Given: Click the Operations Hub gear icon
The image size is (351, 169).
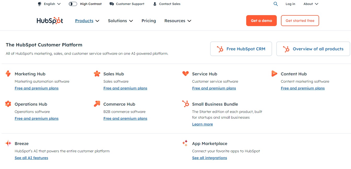Looking at the screenshot, I should coord(8,104).
